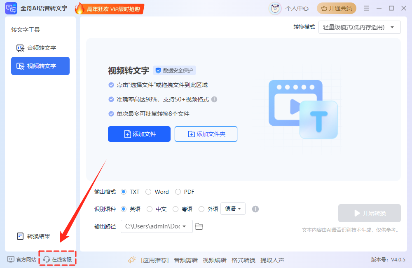The width and height of the screenshot is (412, 268).
Task: Select PDF output format
Action: click(178, 192)
